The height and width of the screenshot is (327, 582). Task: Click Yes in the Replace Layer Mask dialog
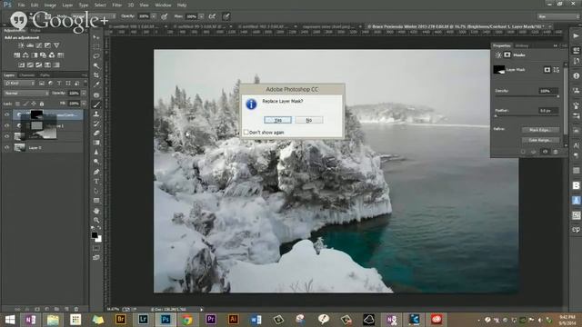coord(277,120)
